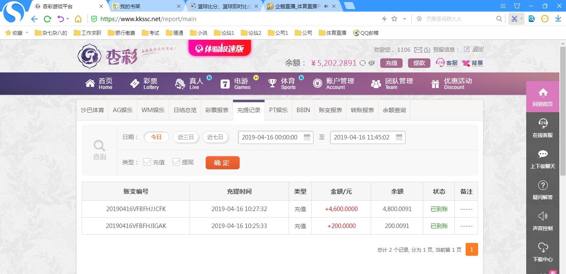Click the 体验极速版 pink banner
This screenshot has height=274, width=566.
point(220,48)
